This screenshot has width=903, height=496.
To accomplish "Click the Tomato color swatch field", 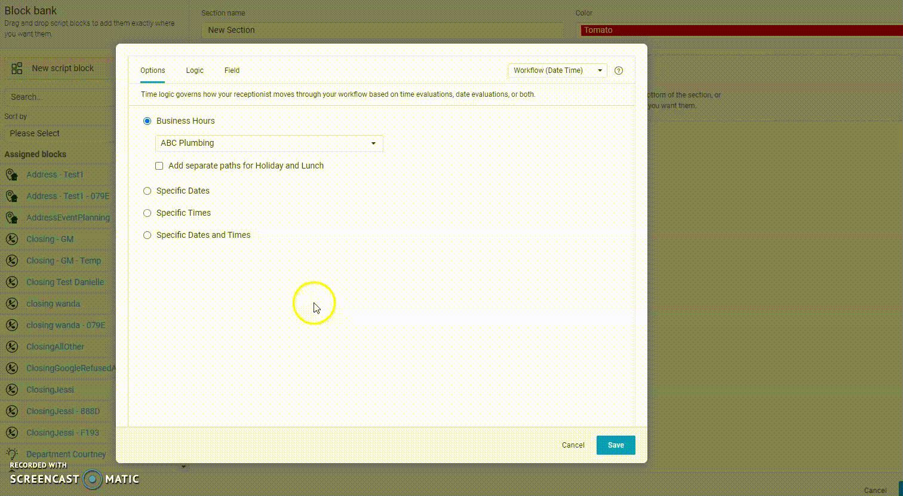I will (x=741, y=30).
